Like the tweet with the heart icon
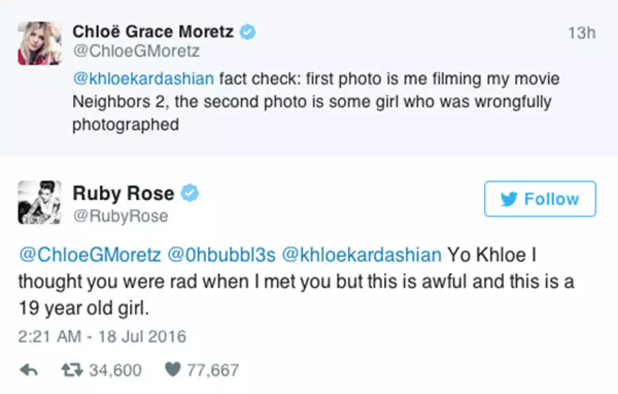This screenshot has height=394, width=618. pos(173,370)
